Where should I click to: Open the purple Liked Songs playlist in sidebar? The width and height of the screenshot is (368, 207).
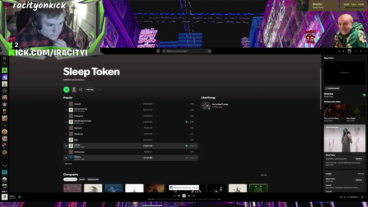pos(4,77)
